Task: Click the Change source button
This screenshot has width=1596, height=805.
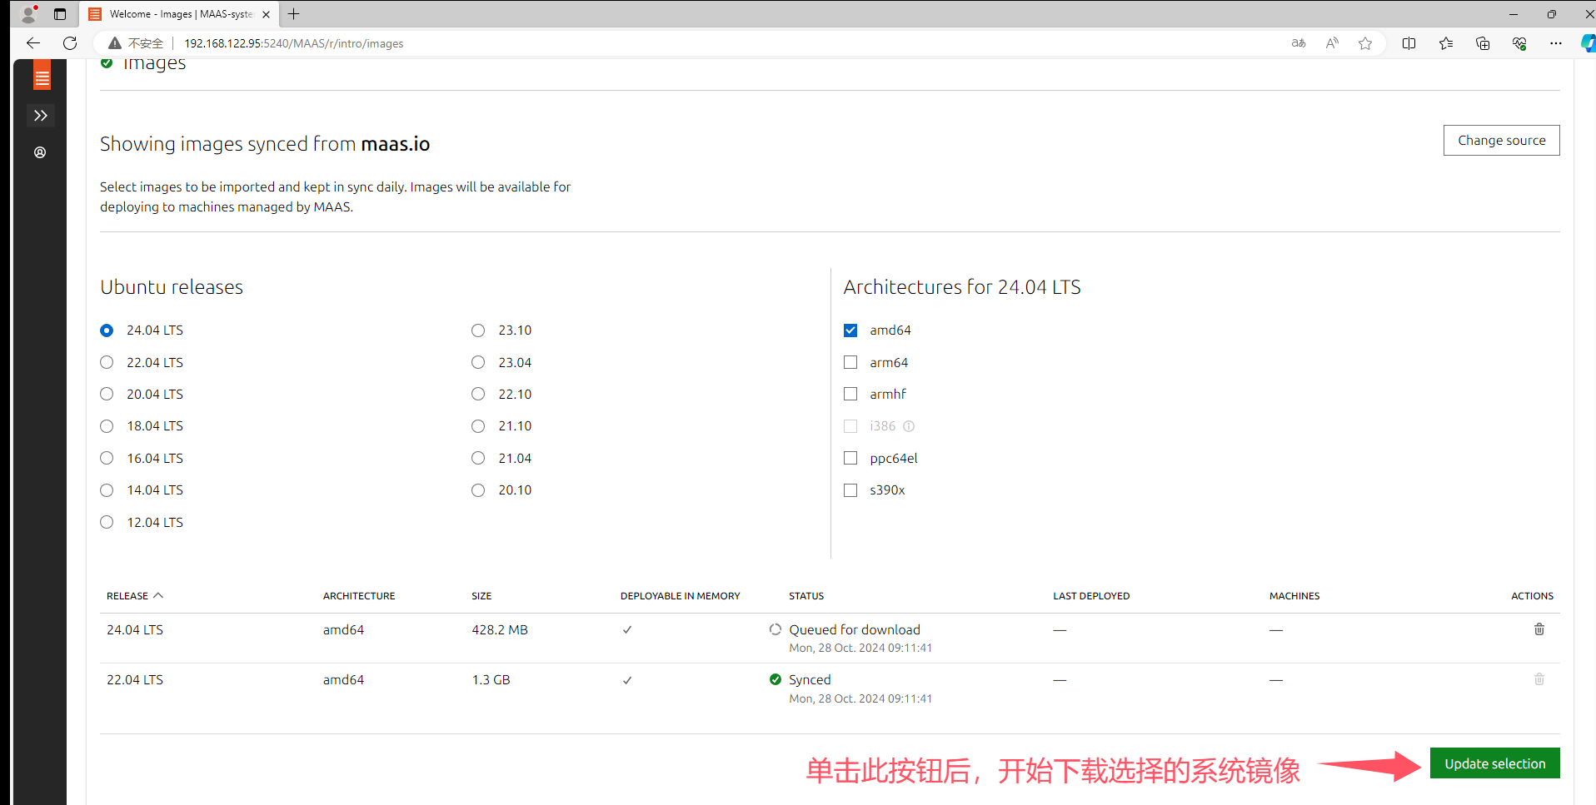Action: pyautogui.click(x=1501, y=140)
